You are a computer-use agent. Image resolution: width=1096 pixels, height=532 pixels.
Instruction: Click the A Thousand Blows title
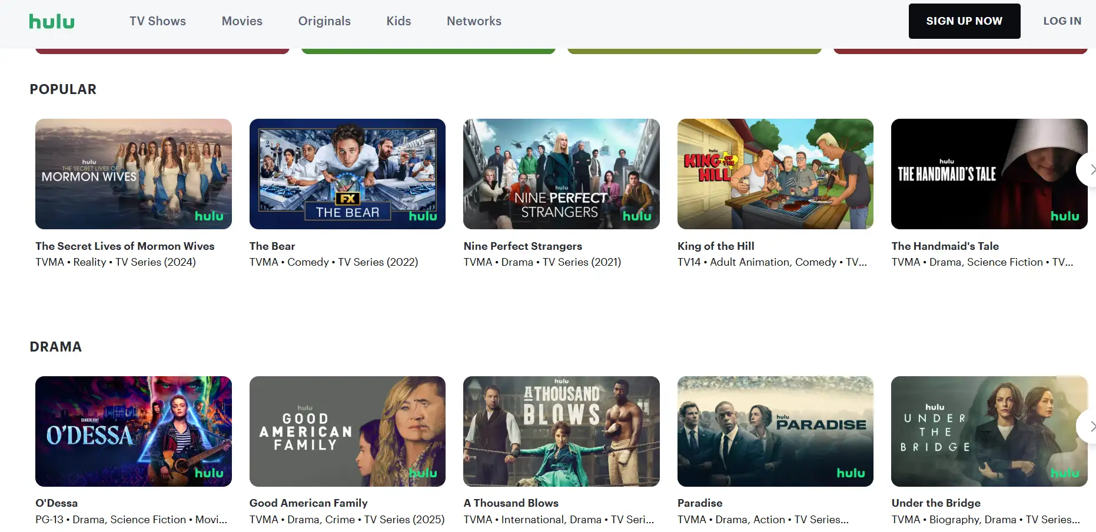coord(511,503)
